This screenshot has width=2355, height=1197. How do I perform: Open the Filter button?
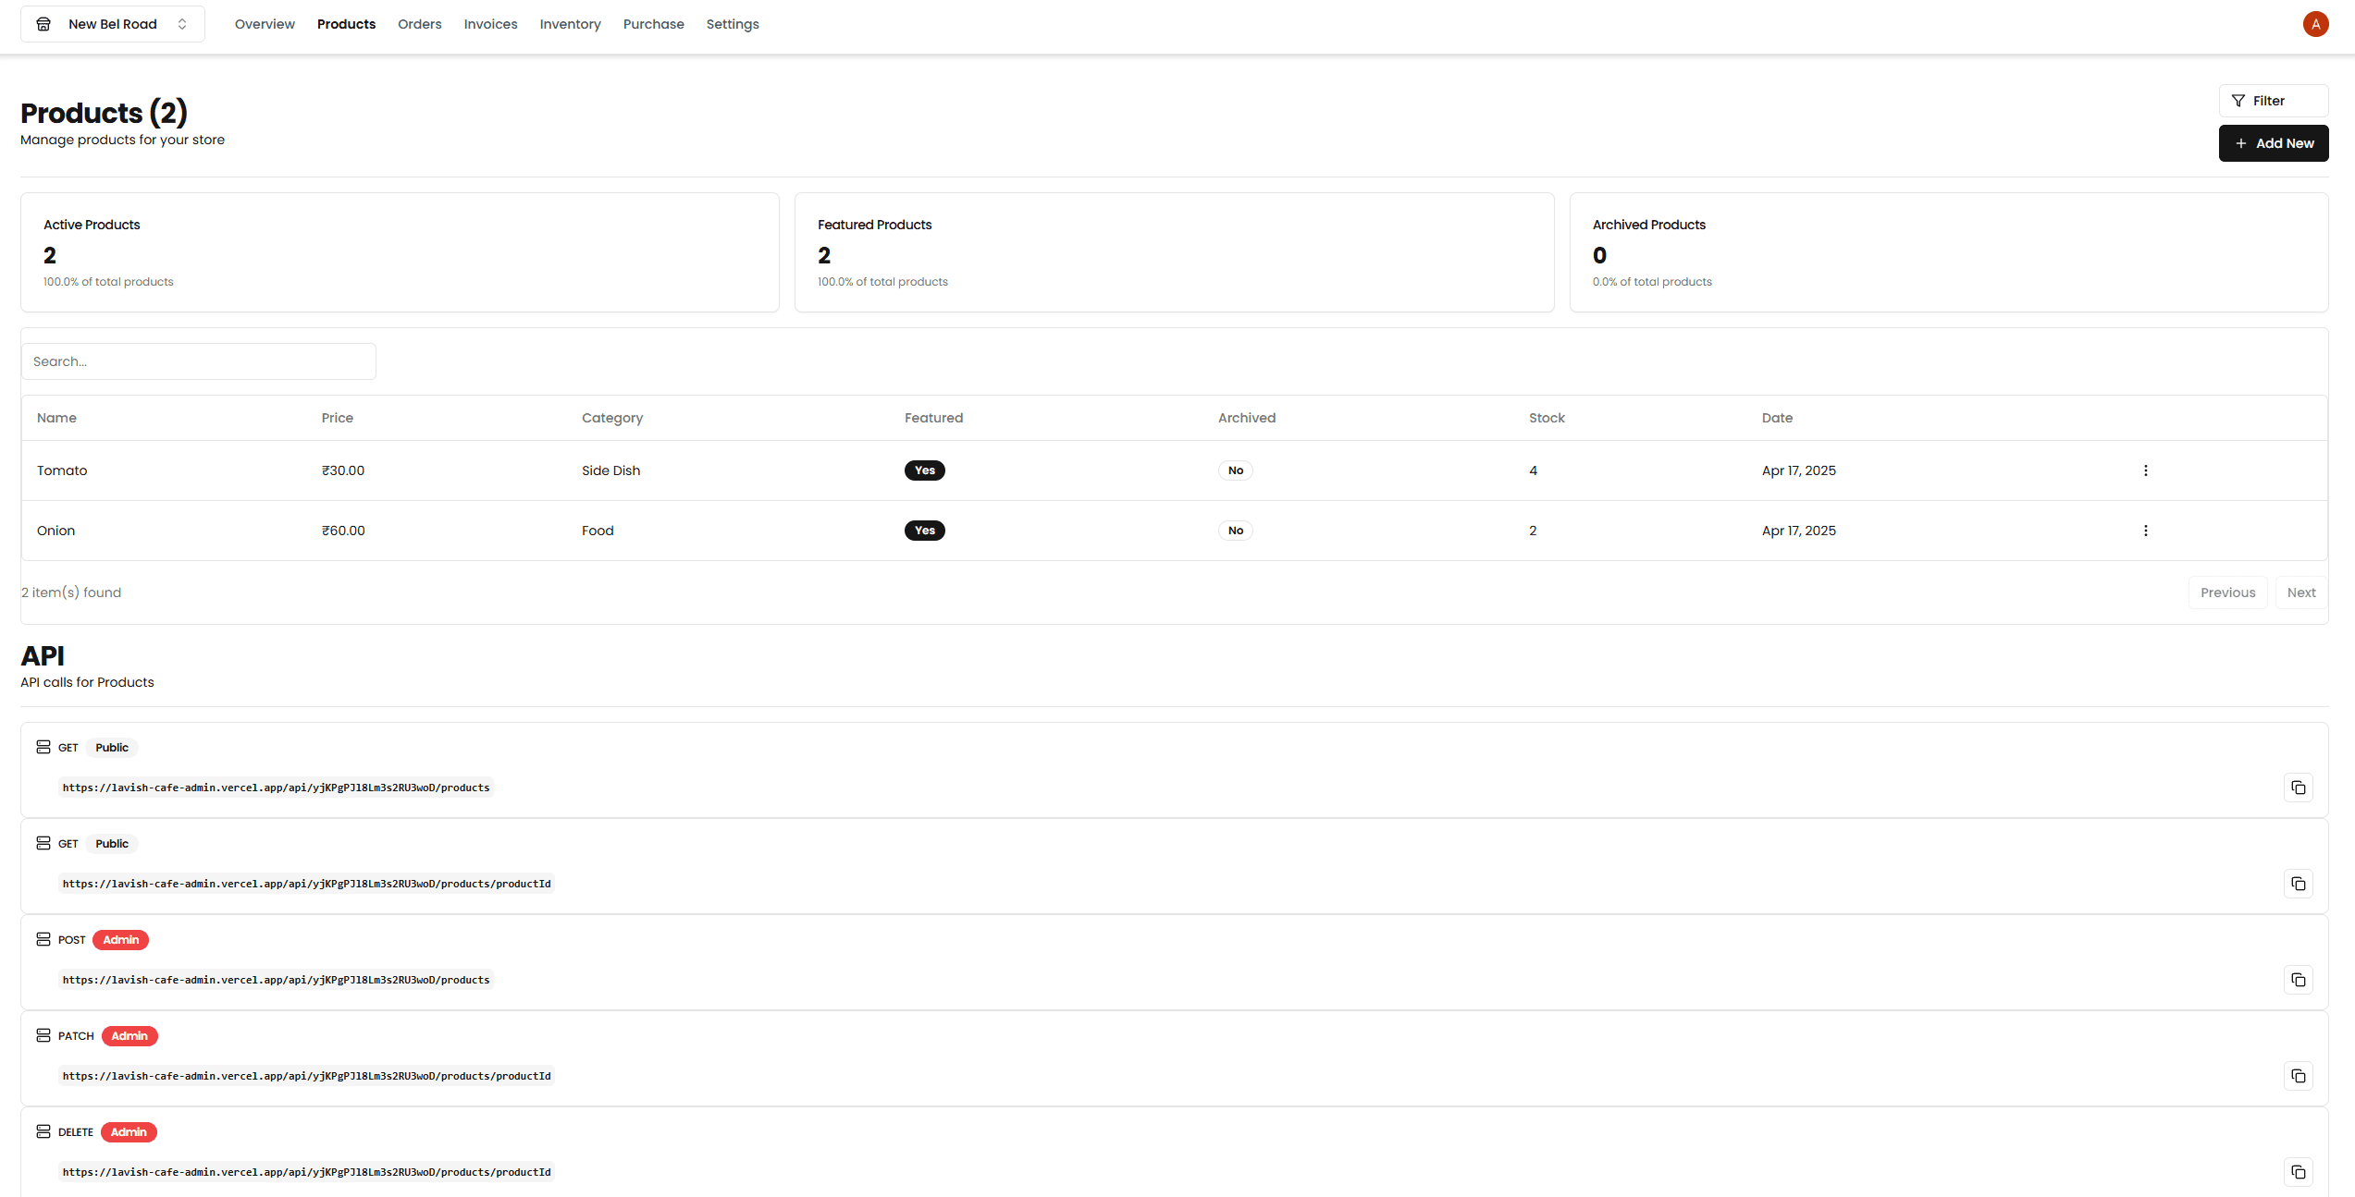pos(2273,101)
